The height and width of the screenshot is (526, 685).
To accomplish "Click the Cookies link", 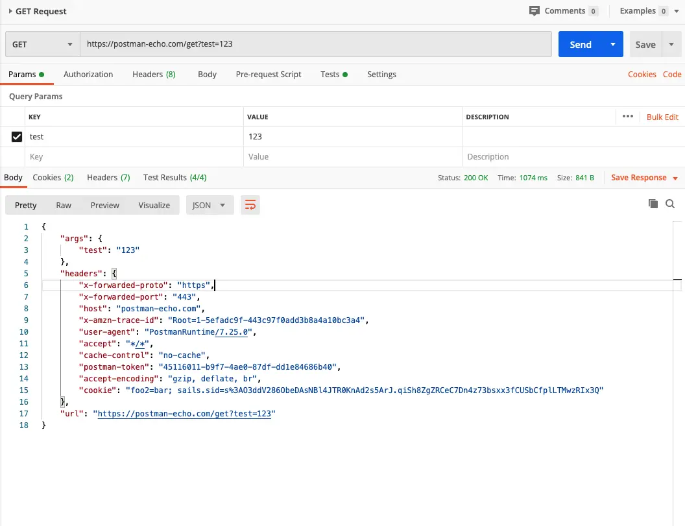I will (x=642, y=75).
